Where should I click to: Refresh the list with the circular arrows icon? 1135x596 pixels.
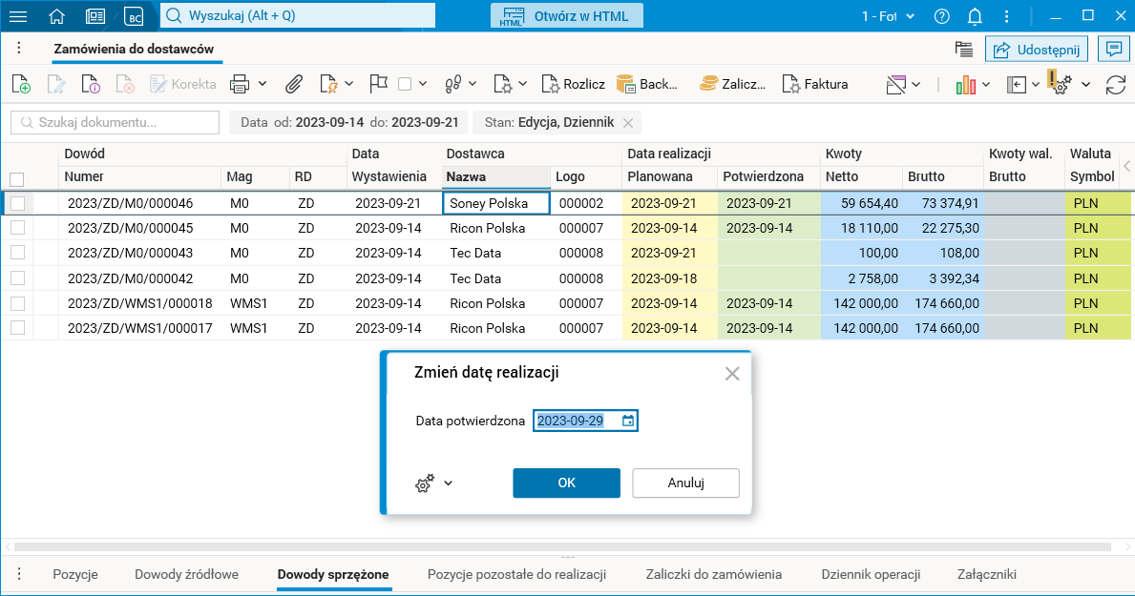point(1116,85)
